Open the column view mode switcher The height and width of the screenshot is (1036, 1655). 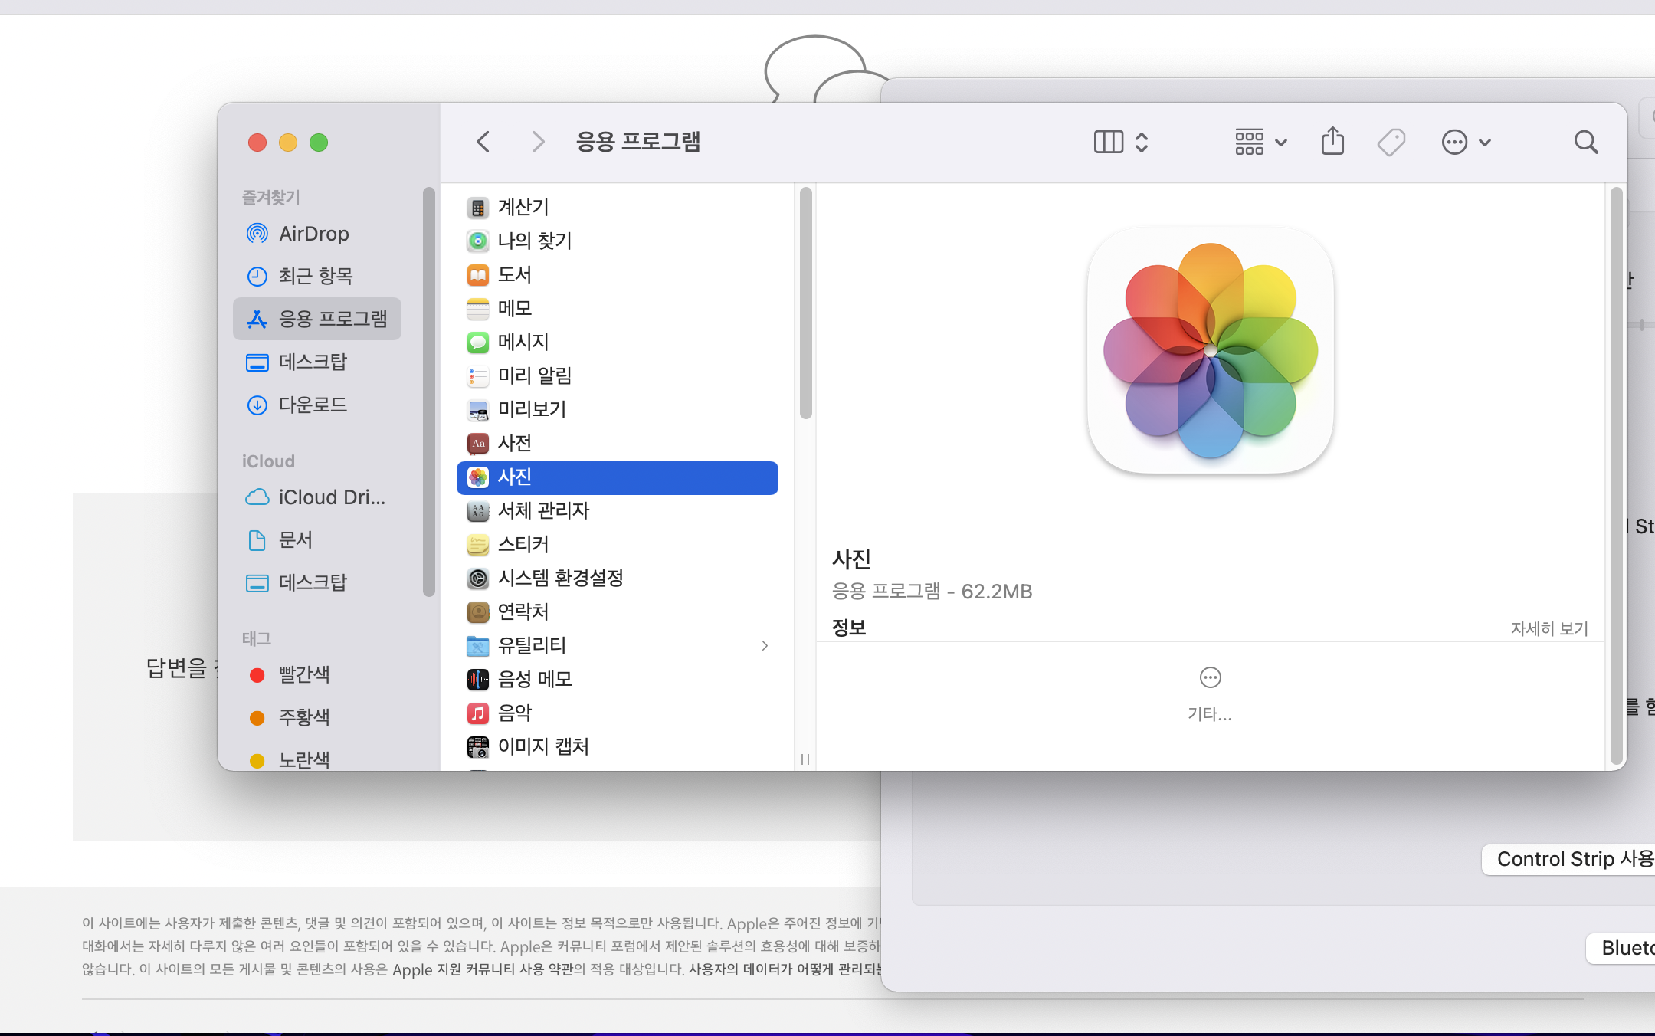click(x=1120, y=143)
